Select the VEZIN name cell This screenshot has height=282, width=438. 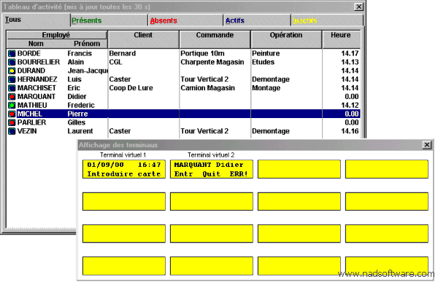click(x=27, y=131)
